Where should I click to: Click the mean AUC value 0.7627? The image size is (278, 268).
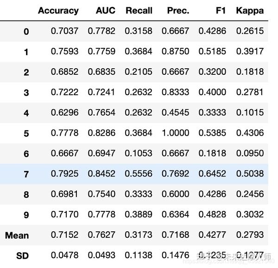102,235
